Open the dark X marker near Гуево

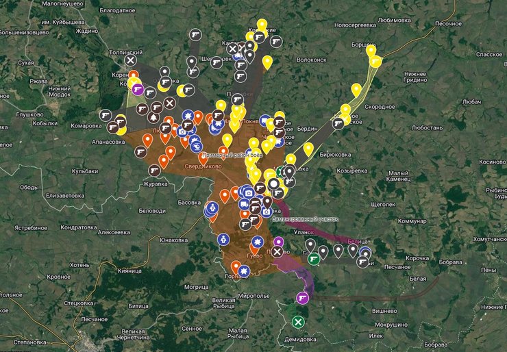(x=277, y=252)
